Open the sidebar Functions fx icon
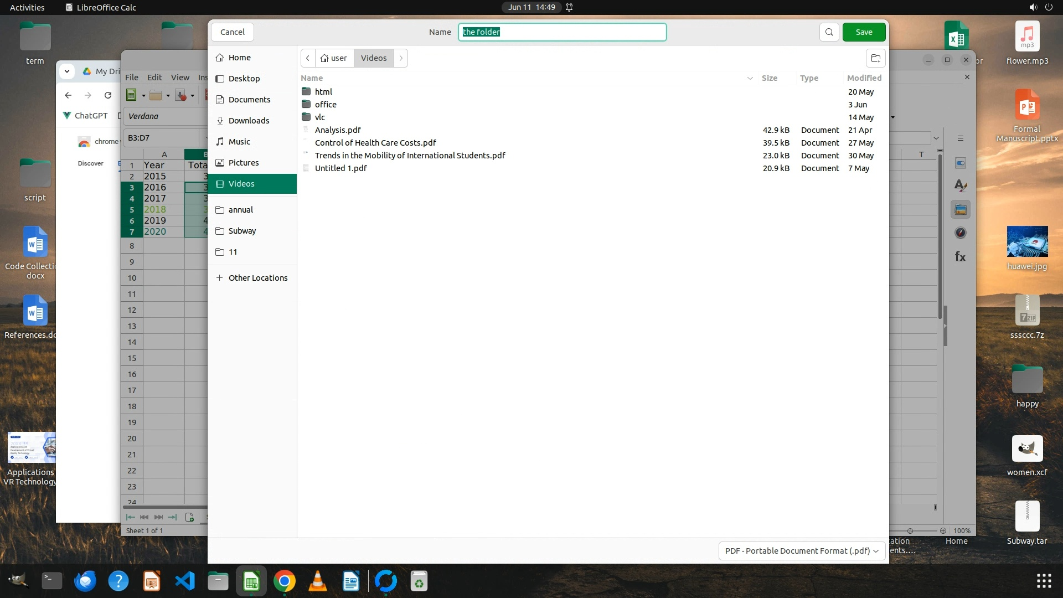1063x598 pixels. click(x=961, y=256)
